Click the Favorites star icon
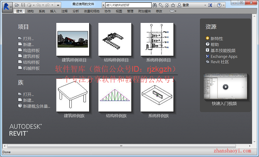 point(173,5)
